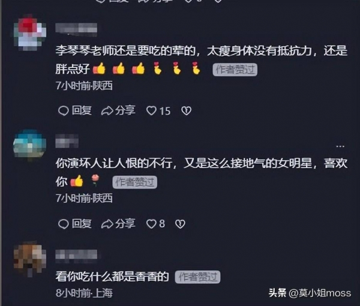
Task: Click the share arrow icon on the 8-likes comment
Action: tap(107, 224)
